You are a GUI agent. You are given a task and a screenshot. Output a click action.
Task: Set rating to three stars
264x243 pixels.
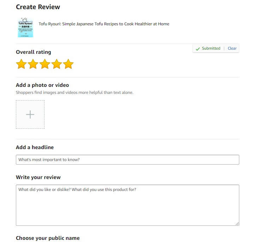point(45,64)
